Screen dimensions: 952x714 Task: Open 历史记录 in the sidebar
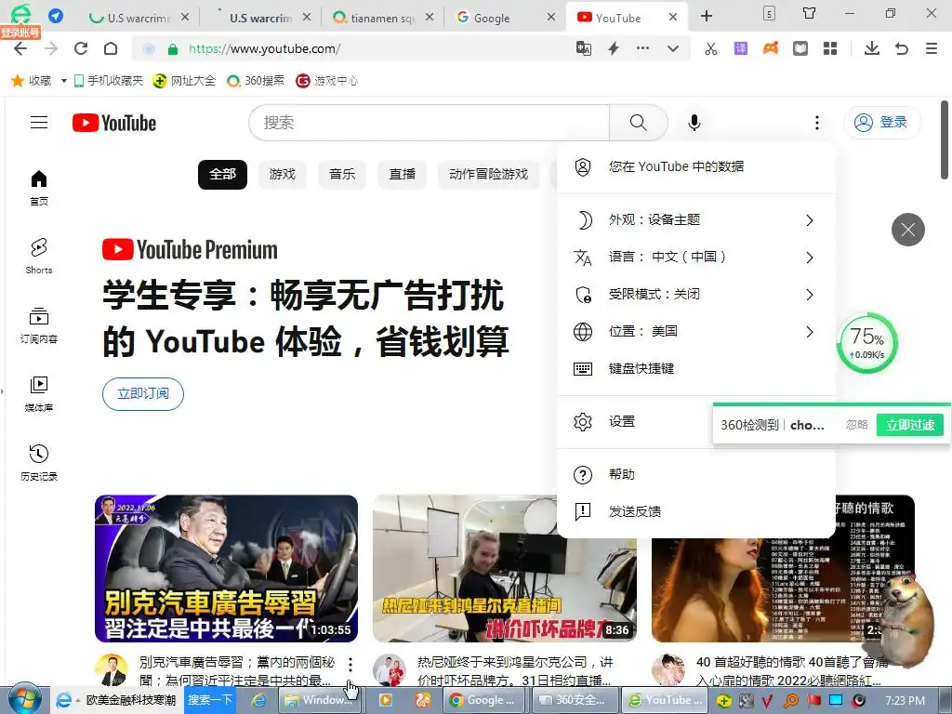pyautogui.click(x=39, y=463)
